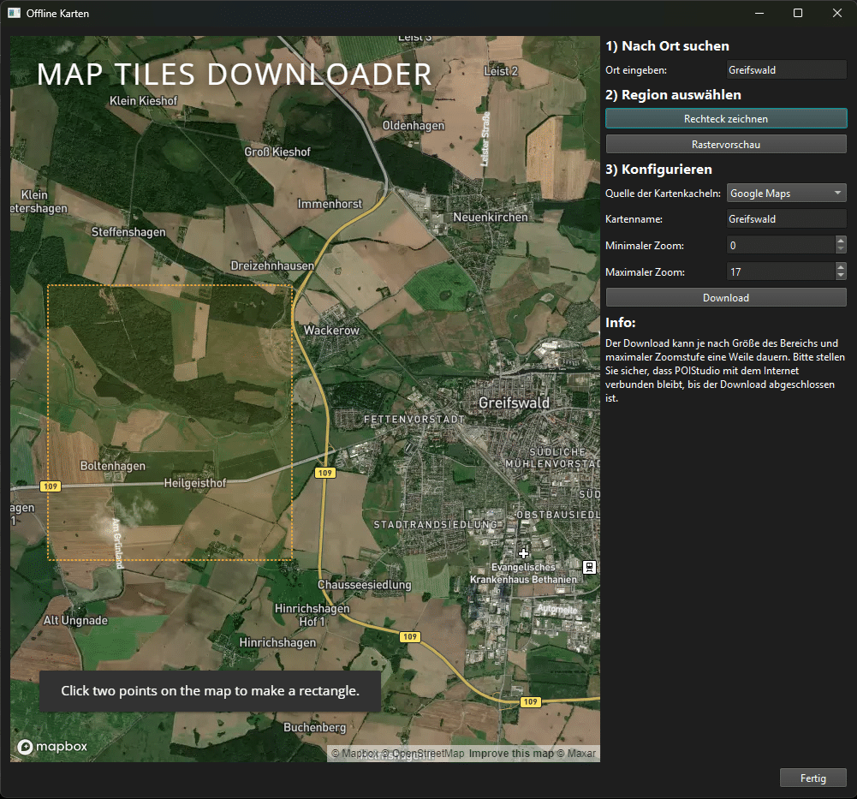857x799 pixels.
Task: Click the hospital cross icon near Krankenhaus Bethanien
Action: point(524,553)
